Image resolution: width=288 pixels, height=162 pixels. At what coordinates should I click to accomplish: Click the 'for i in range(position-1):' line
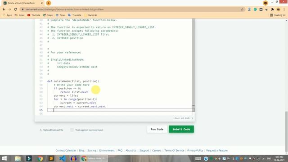coord(76,99)
